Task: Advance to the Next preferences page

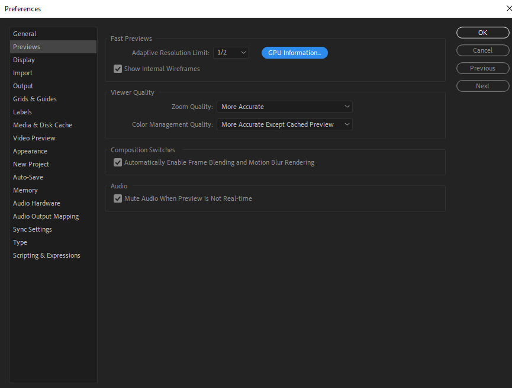Action: [x=482, y=85]
